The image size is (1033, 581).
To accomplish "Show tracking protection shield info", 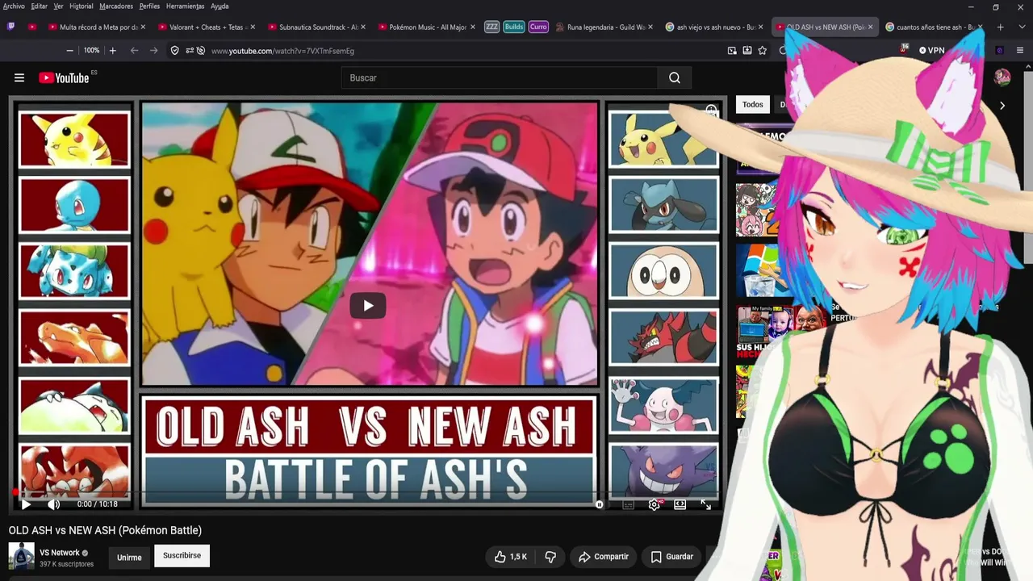I will (174, 50).
